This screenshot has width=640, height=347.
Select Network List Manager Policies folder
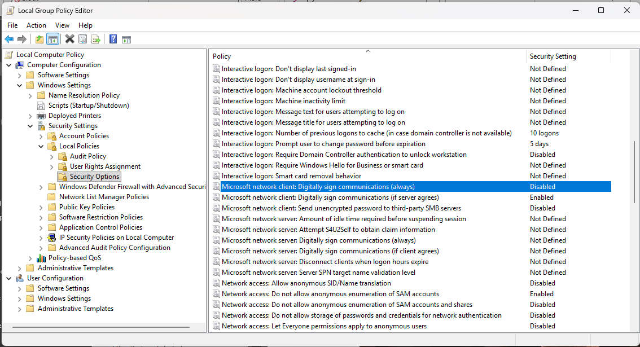[x=104, y=197]
